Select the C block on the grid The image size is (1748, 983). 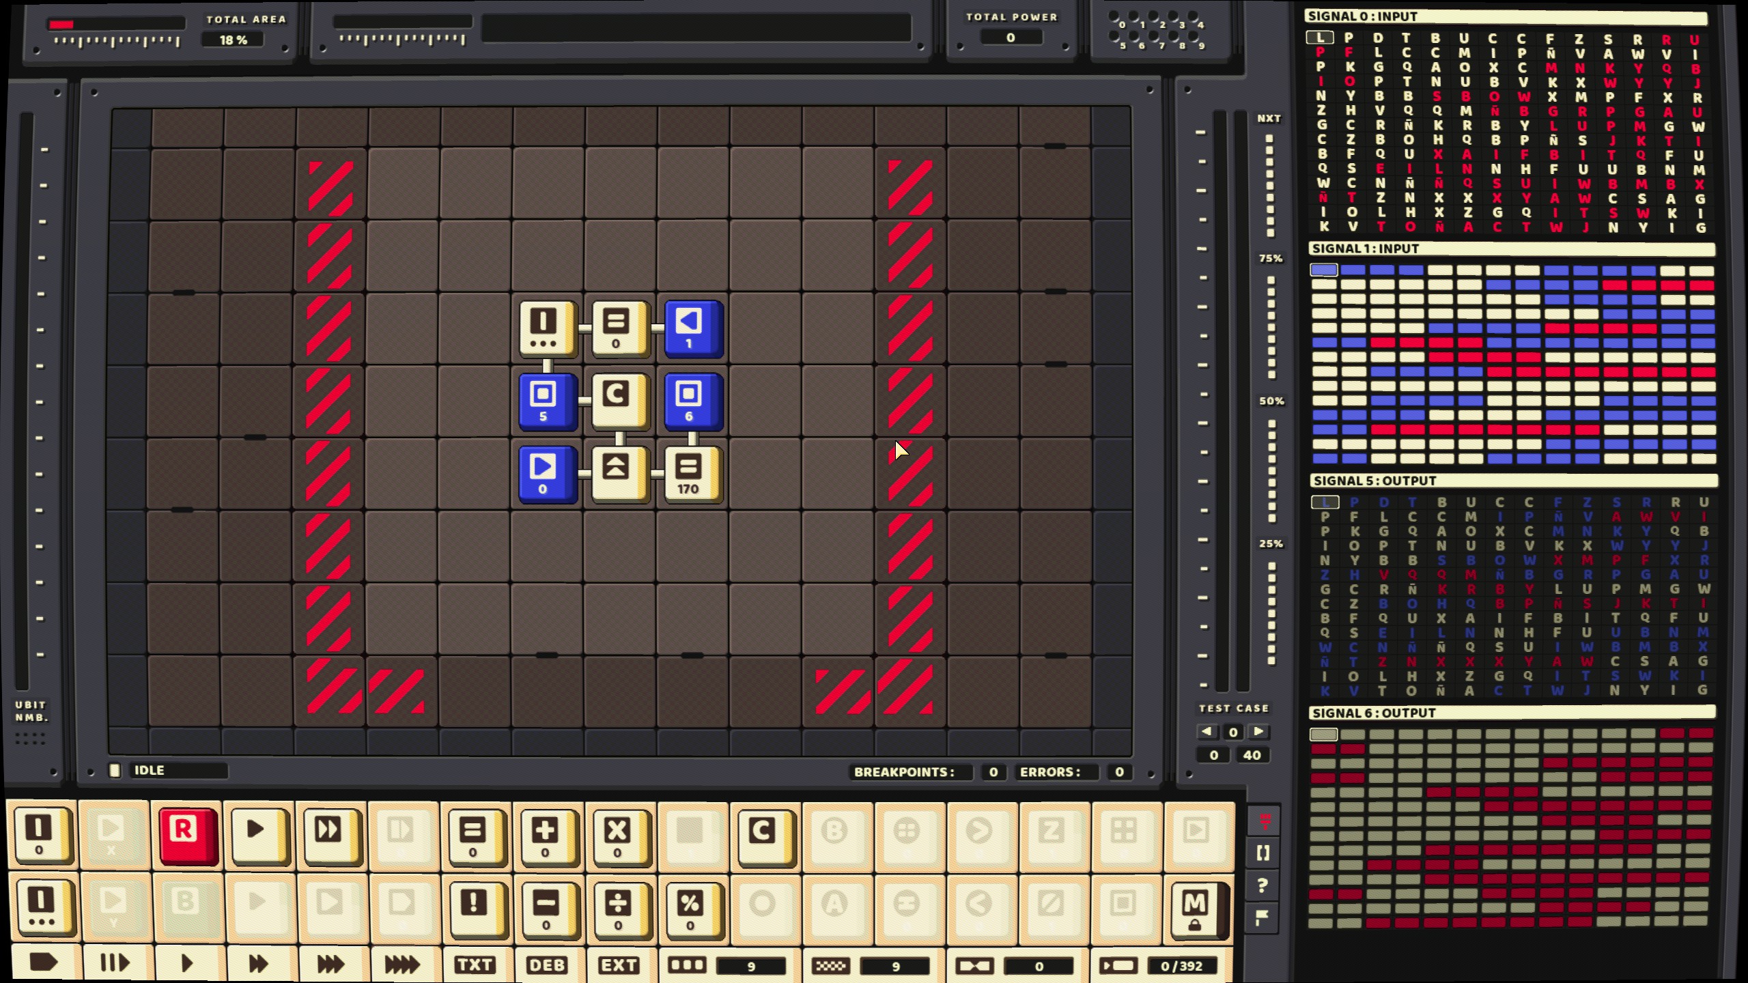tap(620, 402)
